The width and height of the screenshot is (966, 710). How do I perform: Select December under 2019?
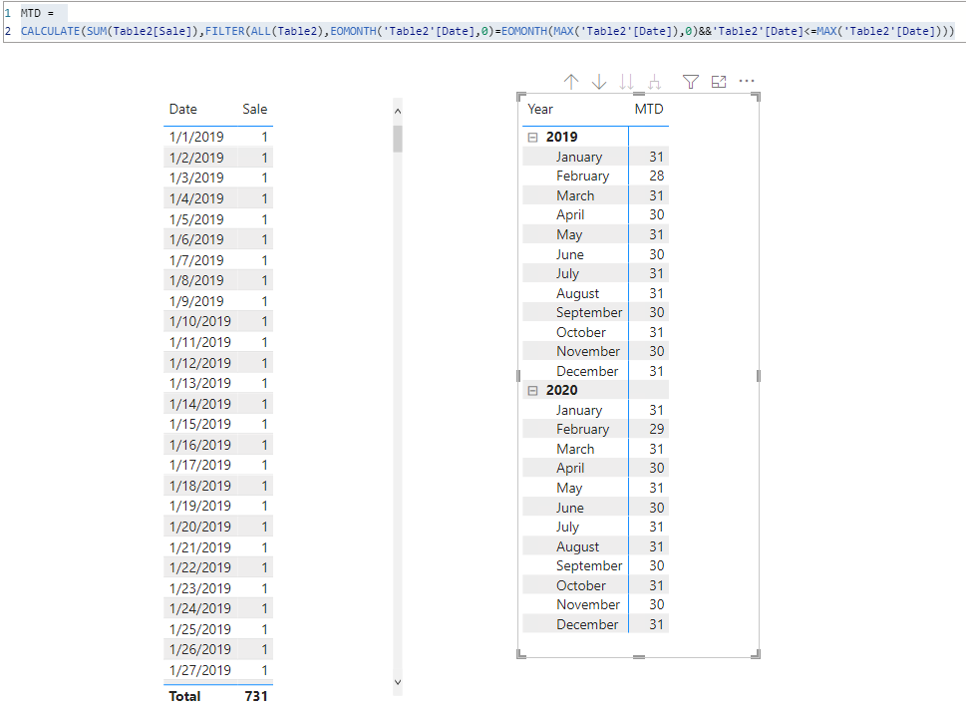click(x=587, y=371)
